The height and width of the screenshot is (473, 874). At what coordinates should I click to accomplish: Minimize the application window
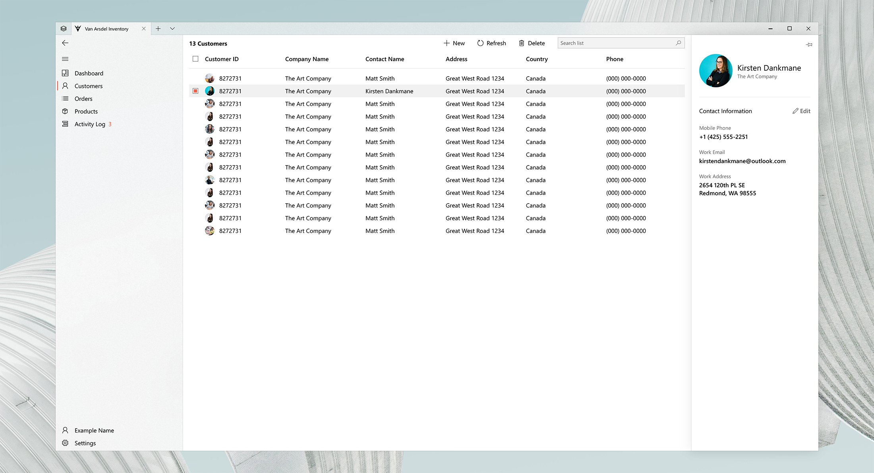770,29
